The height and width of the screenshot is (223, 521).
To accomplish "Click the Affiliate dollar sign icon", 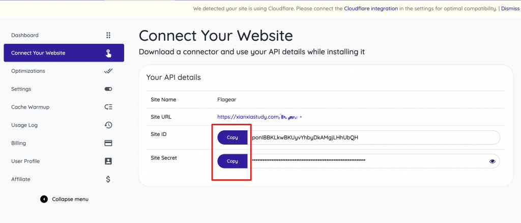I will pyautogui.click(x=108, y=179).
